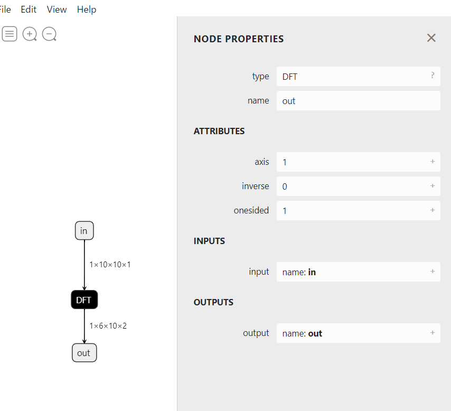Select the 'in' input node of the graph

pos(84,230)
